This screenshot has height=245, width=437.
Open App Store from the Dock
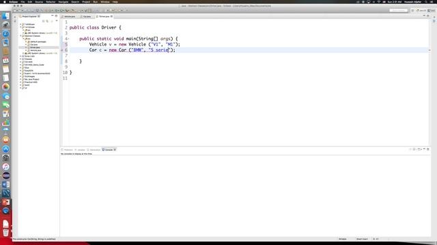coord(6,149)
